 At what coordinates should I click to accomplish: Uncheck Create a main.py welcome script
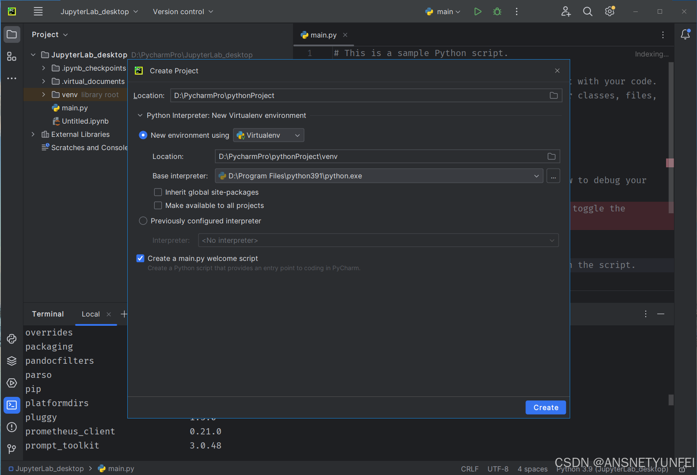pos(140,258)
